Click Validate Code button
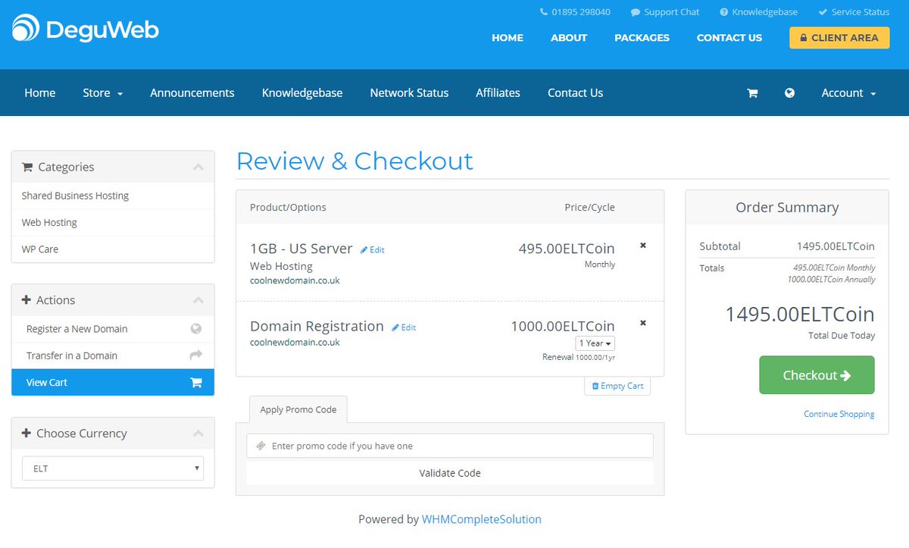Viewport: 909px width, 548px height. point(450,473)
